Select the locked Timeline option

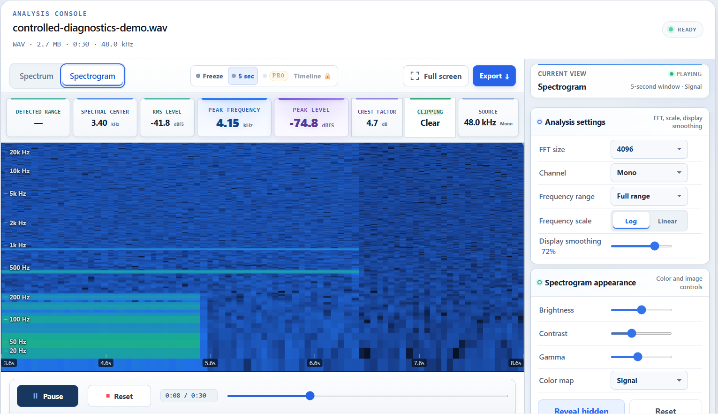tap(307, 76)
